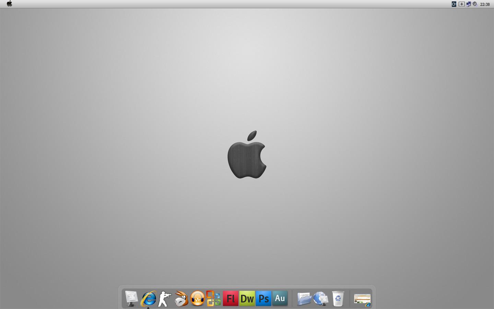494x309 pixels.
Task: Open the documents folder in the dock
Action: 304,298
